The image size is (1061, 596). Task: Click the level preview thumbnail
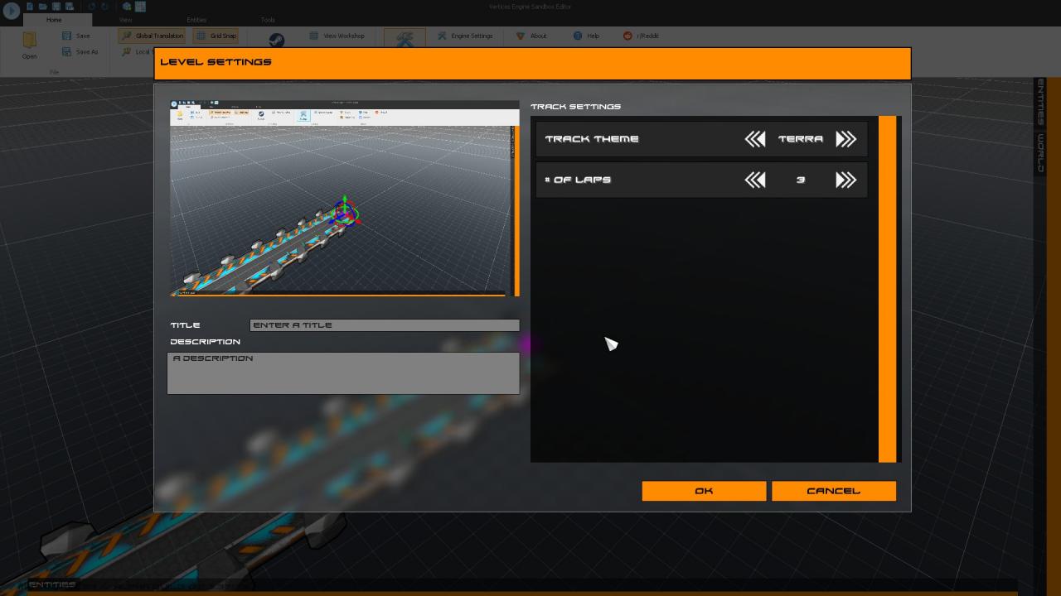tap(340, 199)
